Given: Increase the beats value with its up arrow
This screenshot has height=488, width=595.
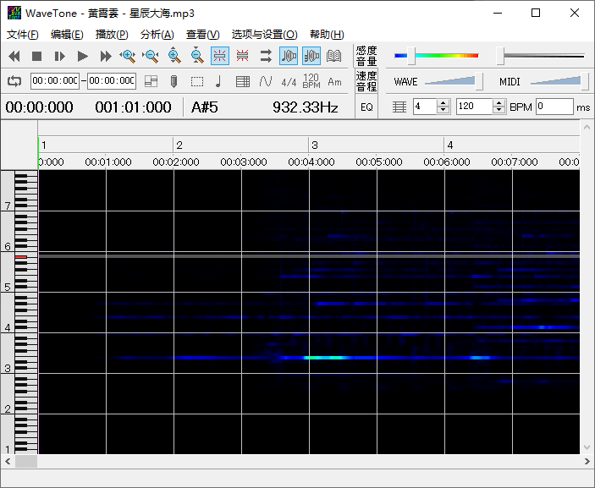Looking at the screenshot, I should click(443, 103).
